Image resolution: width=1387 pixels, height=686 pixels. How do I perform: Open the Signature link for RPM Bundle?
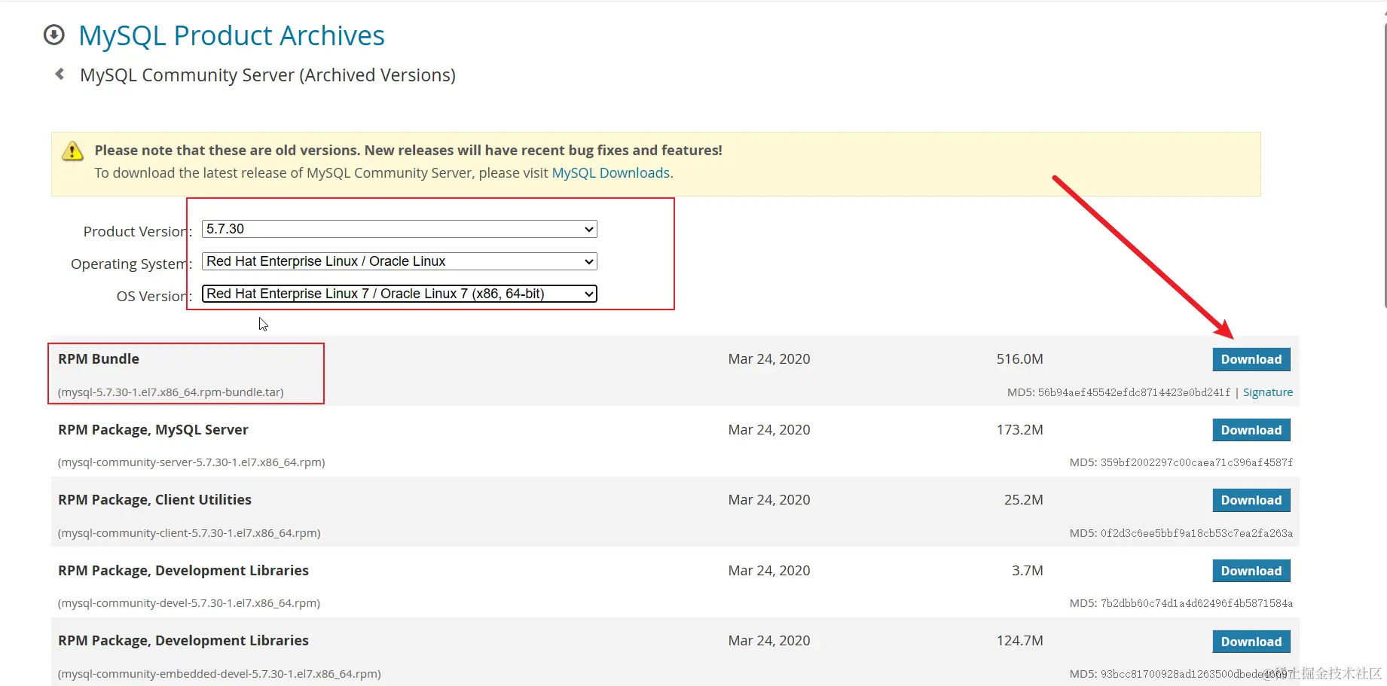(x=1268, y=392)
